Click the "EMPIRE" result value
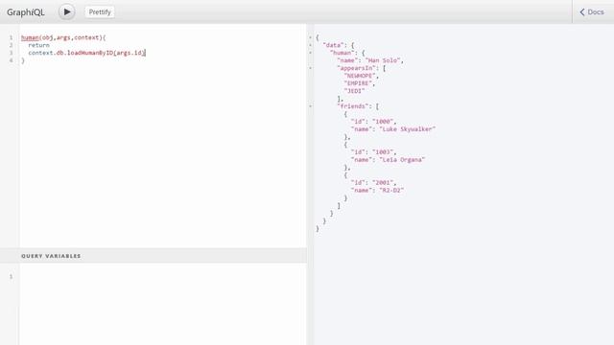This screenshot has height=345, width=614. [x=358, y=83]
